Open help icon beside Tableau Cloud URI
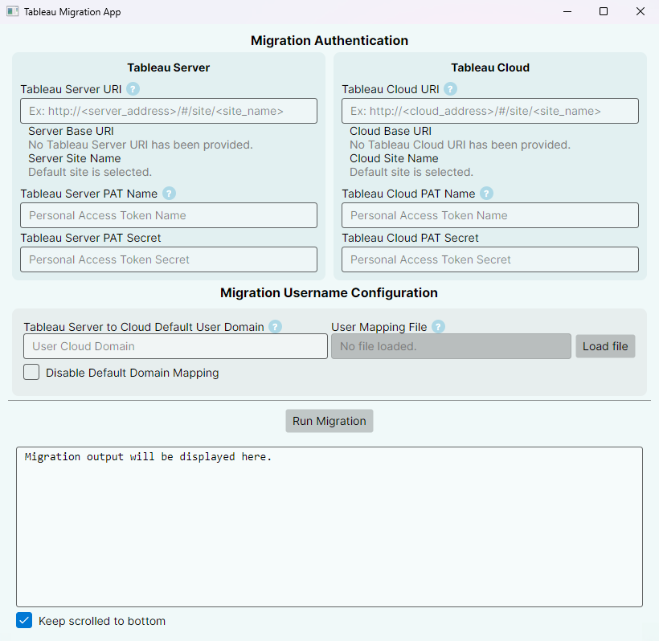The image size is (659, 641). (450, 89)
